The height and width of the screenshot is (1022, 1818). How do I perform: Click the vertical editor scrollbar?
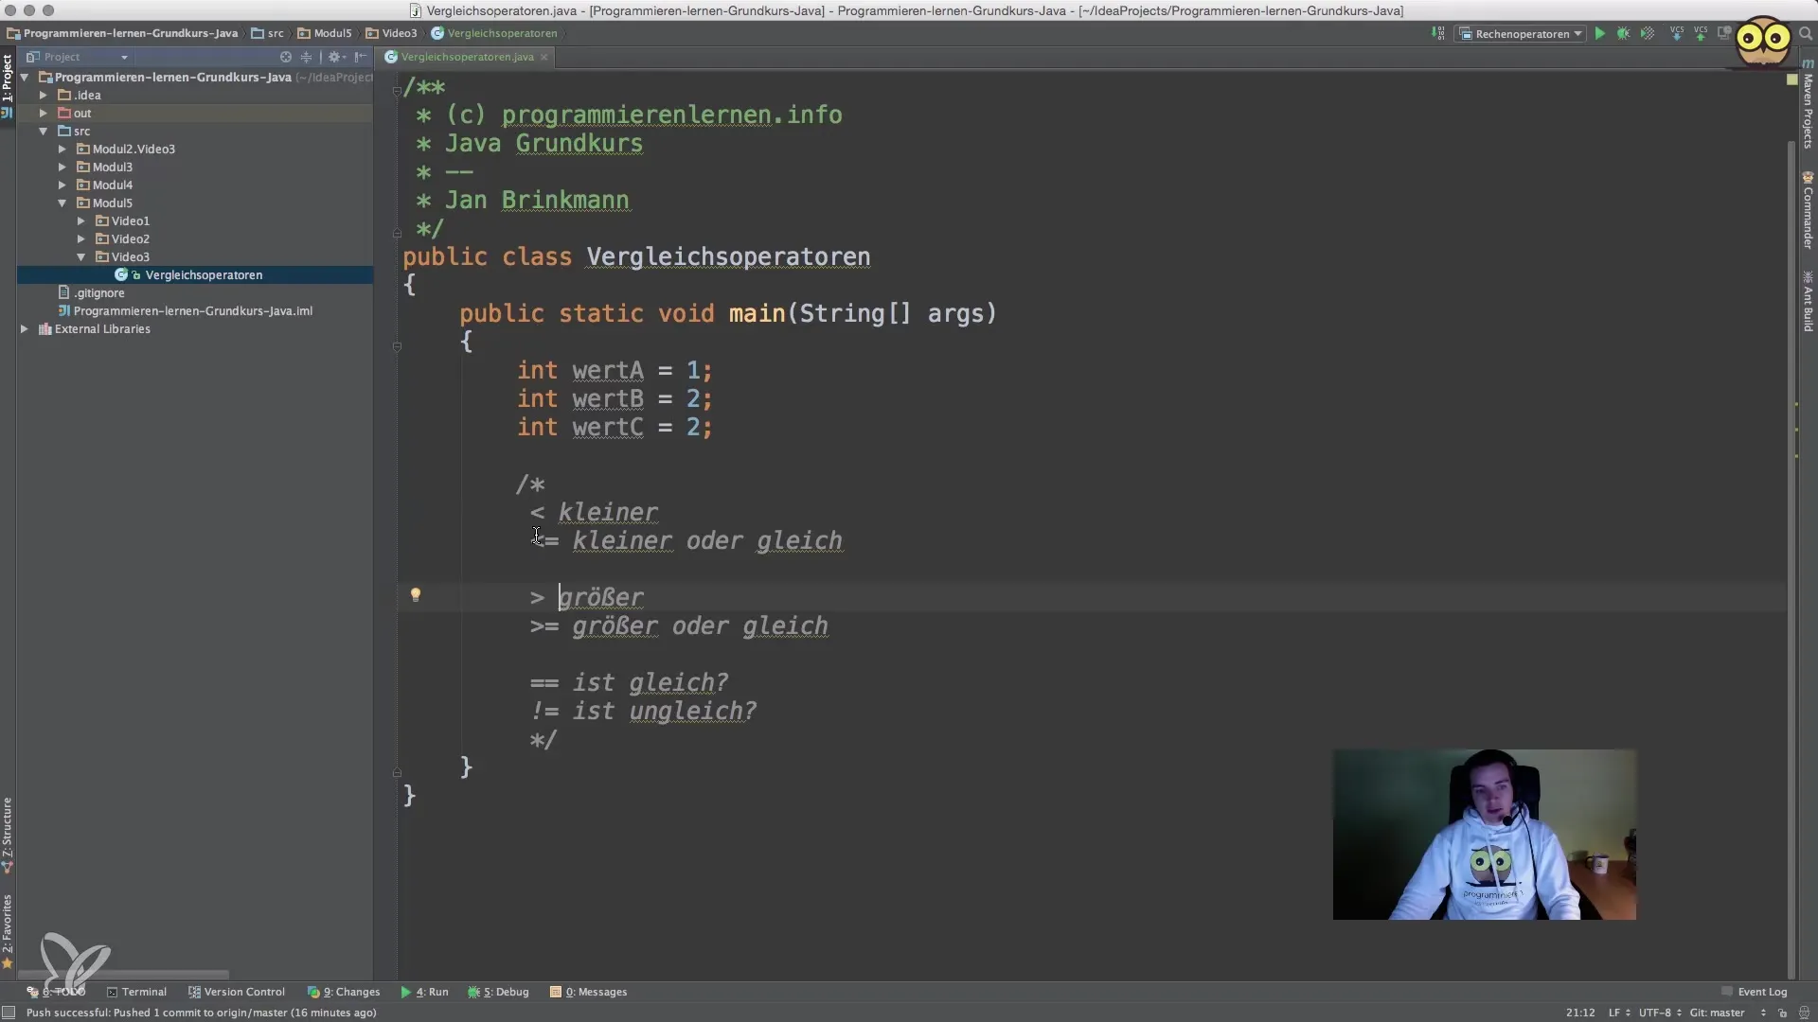pyautogui.click(x=1791, y=558)
